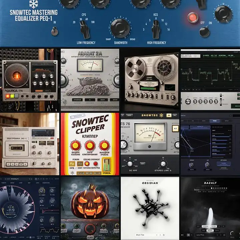Click the right reel of the tape recorder

(x=164, y=68)
